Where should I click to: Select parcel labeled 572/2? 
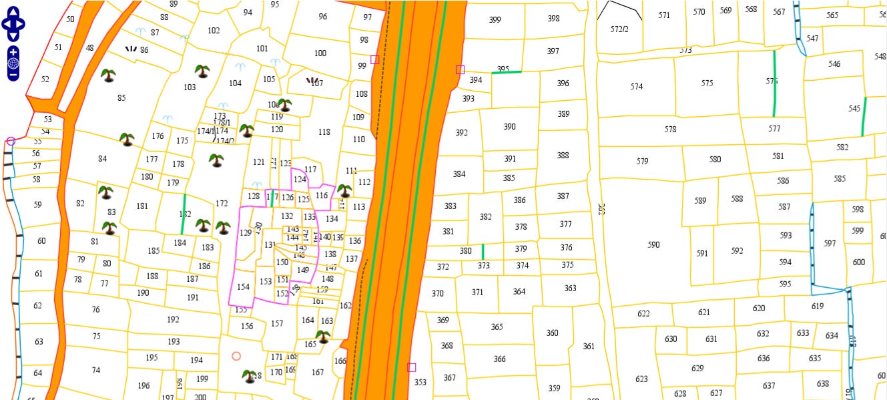[620, 29]
